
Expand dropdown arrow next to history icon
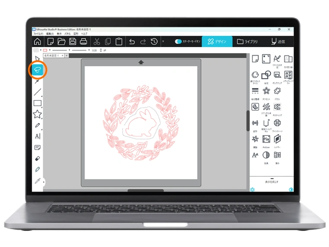[163, 42]
